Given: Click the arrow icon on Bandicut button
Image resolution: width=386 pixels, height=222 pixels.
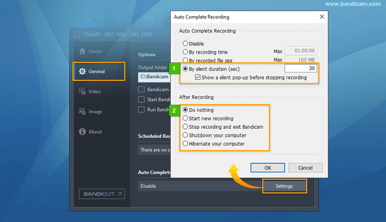Looking at the screenshot, I should pyautogui.click(x=120, y=194).
